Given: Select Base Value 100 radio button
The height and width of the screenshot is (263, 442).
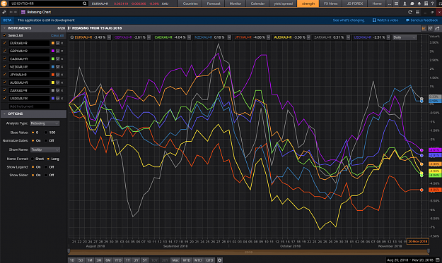Looking at the screenshot, I should tap(46, 133).
